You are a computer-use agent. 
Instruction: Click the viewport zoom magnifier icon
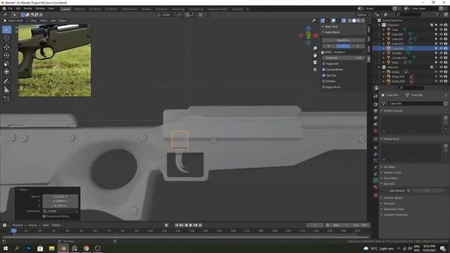point(315,48)
